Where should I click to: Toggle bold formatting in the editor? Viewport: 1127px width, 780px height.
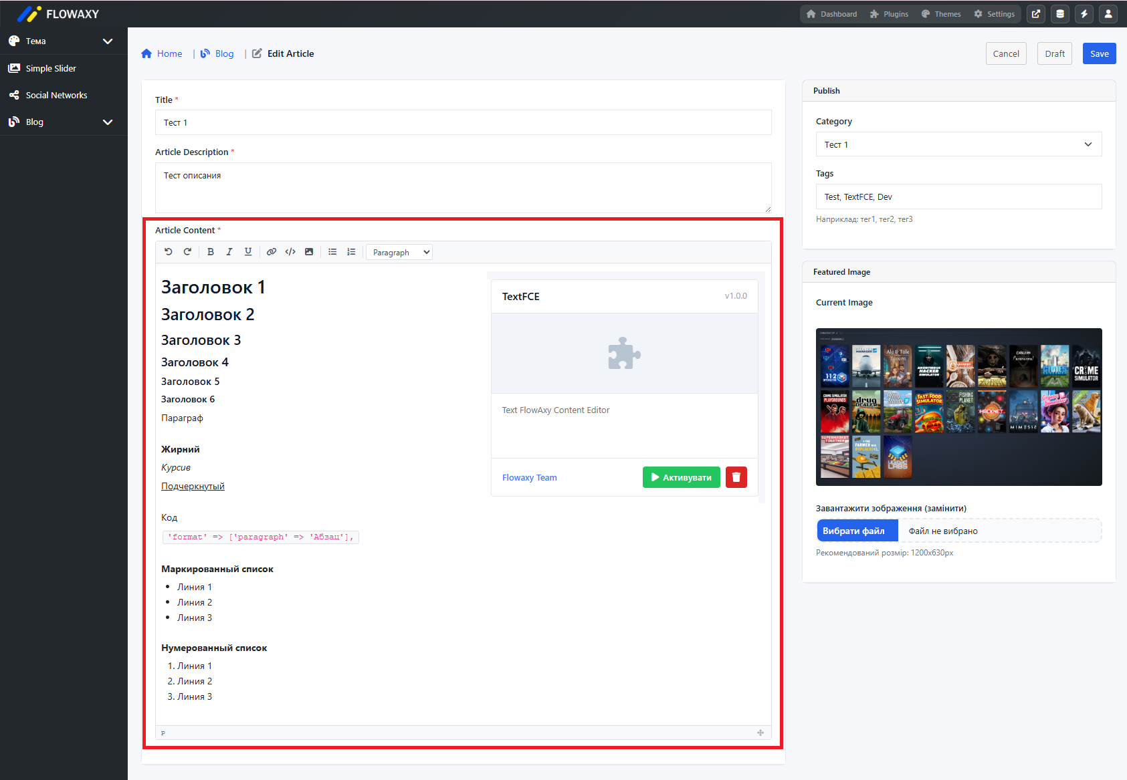pos(211,252)
